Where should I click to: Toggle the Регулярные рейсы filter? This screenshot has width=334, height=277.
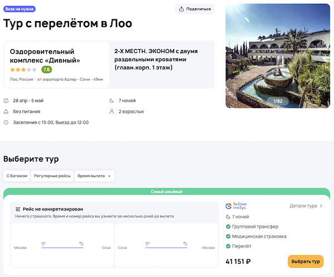(x=52, y=176)
